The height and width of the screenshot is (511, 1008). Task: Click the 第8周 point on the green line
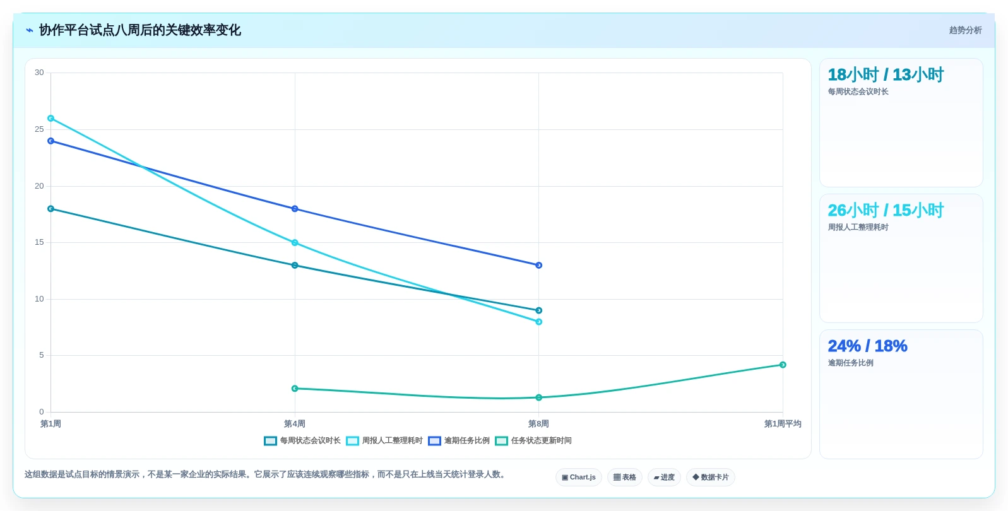[538, 397]
